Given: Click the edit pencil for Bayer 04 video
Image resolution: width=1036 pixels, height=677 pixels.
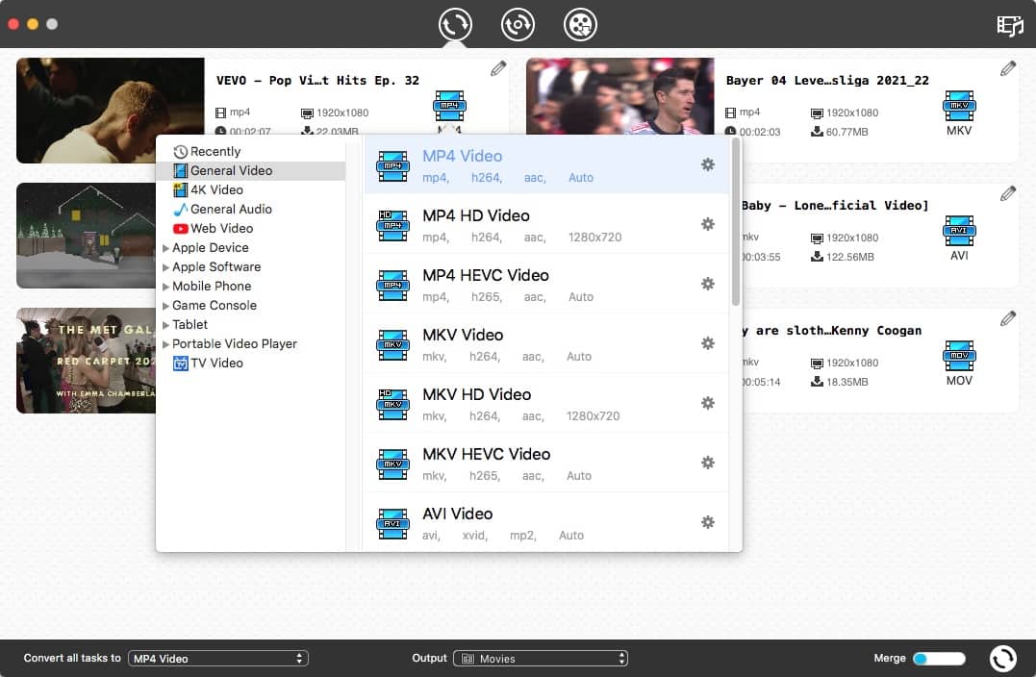Looking at the screenshot, I should tap(1007, 68).
